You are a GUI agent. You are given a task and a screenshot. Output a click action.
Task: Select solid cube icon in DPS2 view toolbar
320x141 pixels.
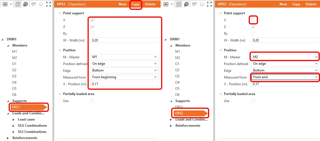(186, 4)
